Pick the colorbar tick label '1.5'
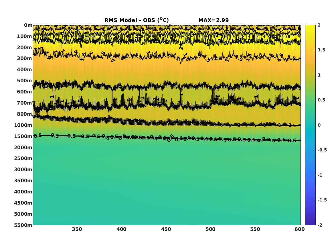This screenshot has width=334, height=250. (321, 50)
